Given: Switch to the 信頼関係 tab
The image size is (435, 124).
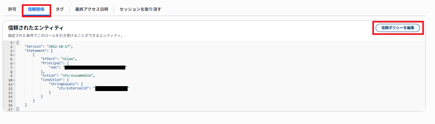Looking at the screenshot, I should [36, 9].
